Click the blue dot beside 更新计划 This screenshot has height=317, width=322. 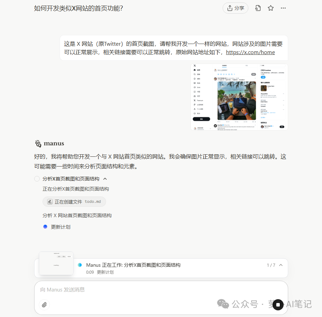click(45, 227)
